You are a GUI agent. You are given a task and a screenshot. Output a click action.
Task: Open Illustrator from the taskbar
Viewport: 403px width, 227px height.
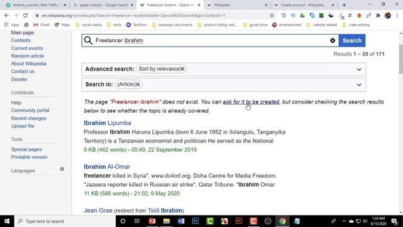pos(239,221)
